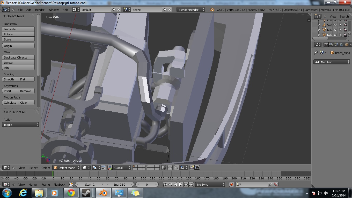This screenshot has width=352, height=198.
Task: Collapse the Object Tools panel
Action: 4,16
